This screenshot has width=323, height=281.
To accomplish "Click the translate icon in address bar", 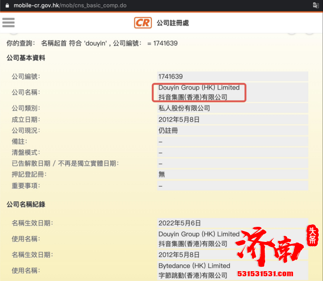I will pyautogui.click(x=316, y=5).
